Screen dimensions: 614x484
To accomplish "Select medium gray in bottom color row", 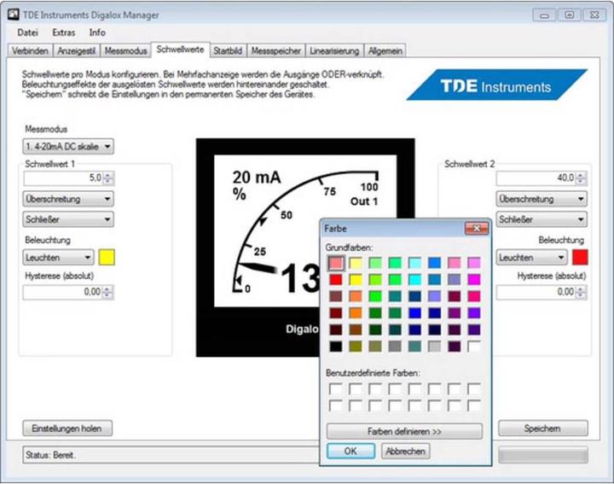I will [x=395, y=346].
